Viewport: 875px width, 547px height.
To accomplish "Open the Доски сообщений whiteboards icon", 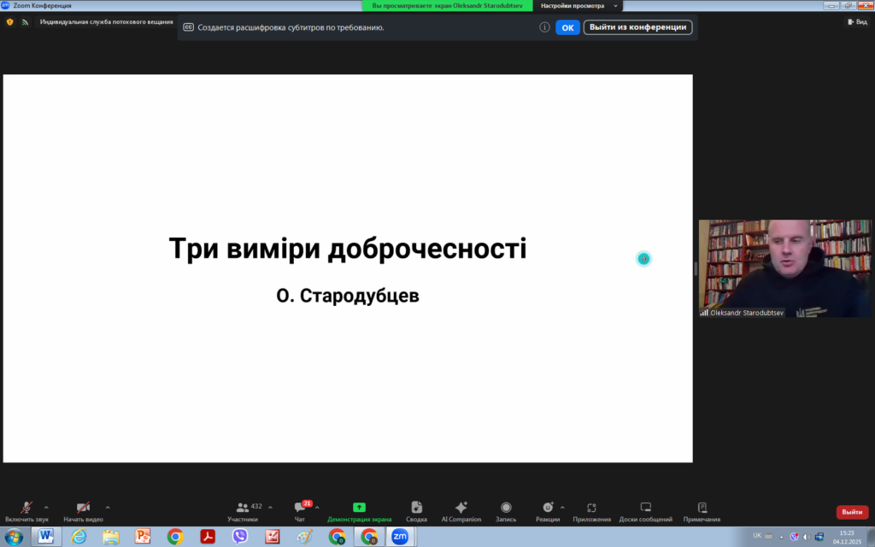I will [x=646, y=510].
